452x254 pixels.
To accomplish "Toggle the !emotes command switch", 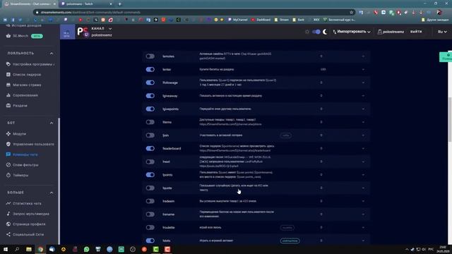I will 150,56.
